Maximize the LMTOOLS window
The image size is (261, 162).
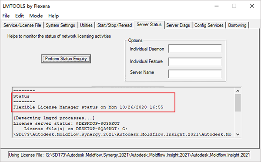[234, 6]
